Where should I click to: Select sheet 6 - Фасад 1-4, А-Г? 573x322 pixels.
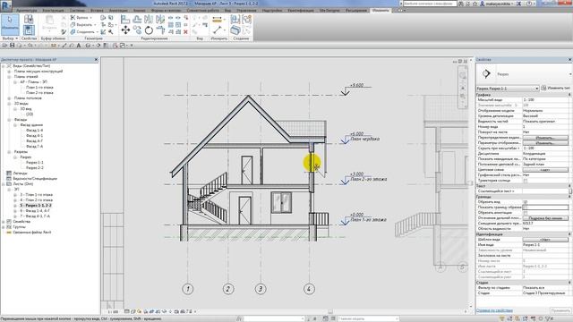pyautogui.click(x=35, y=211)
